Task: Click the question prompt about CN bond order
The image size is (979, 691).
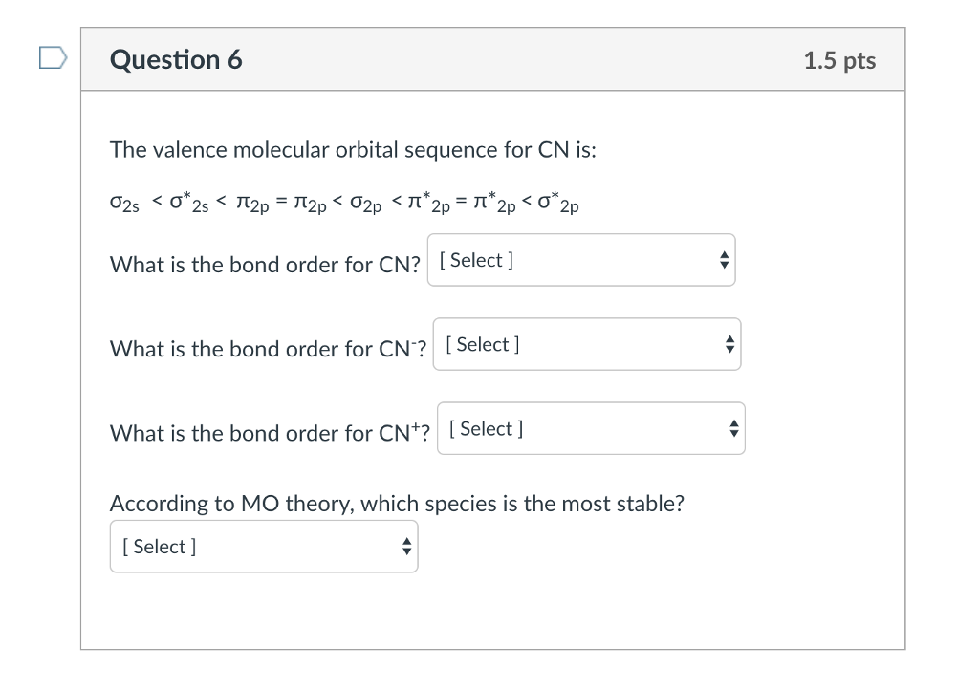Action: click(x=265, y=265)
